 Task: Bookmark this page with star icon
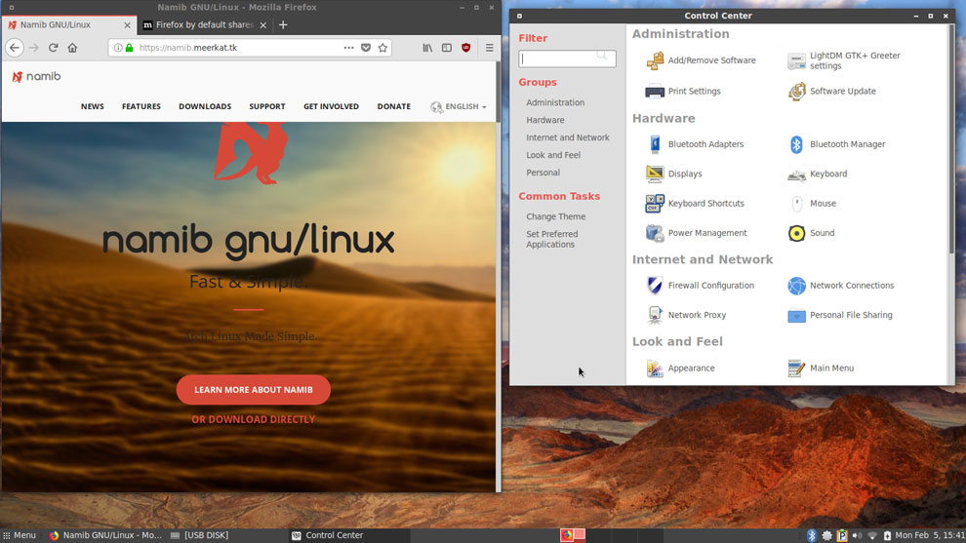click(382, 48)
